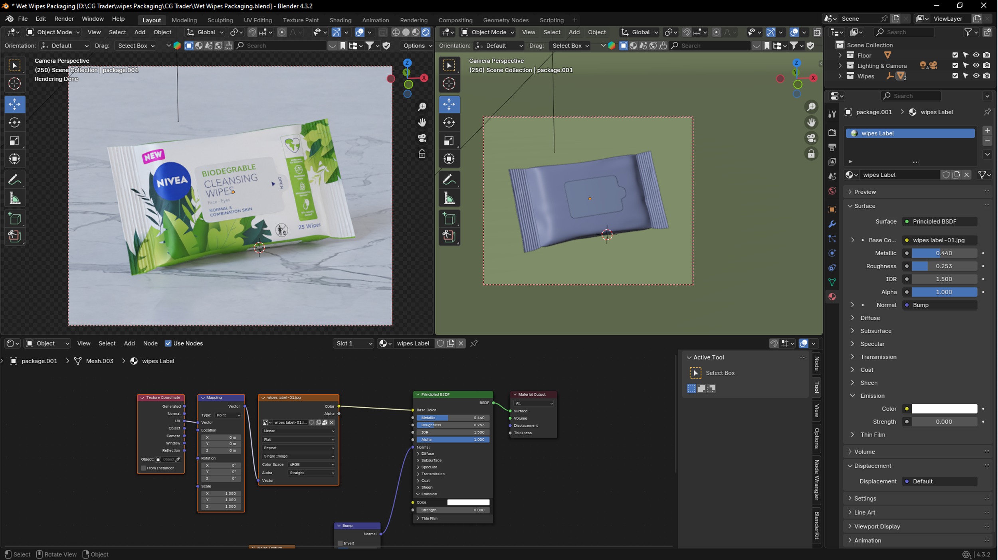
Task: Zoom view icon in the left viewport
Action: [x=422, y=107]
